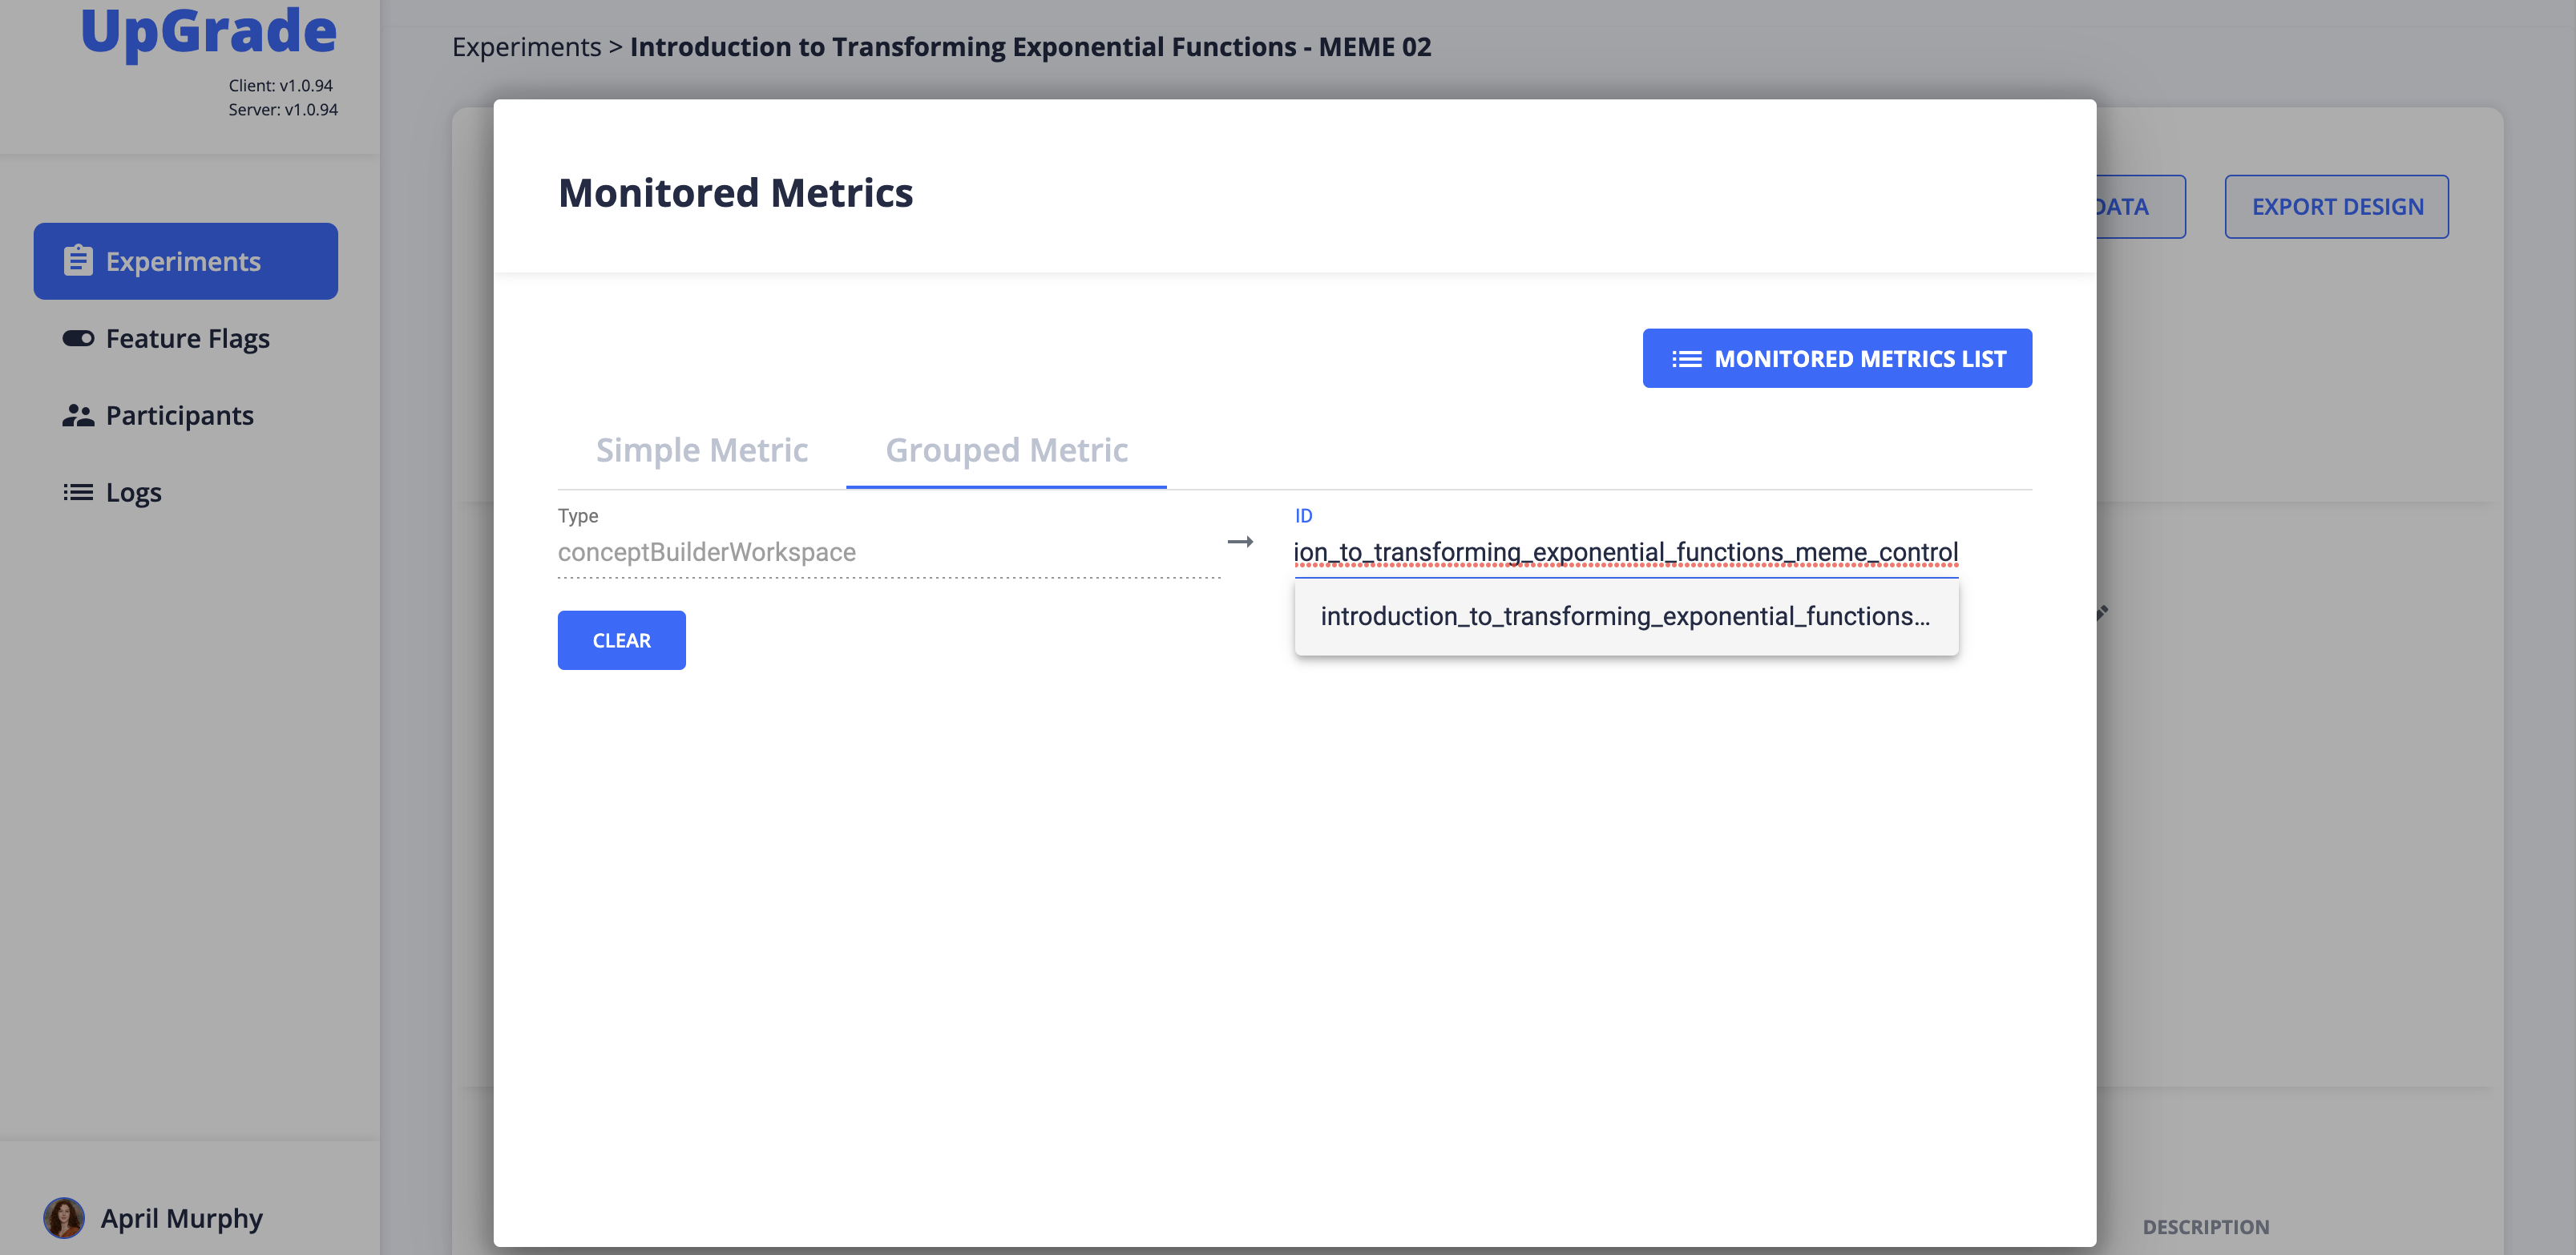Click inside the ID input field

[x=1626, y=552]
